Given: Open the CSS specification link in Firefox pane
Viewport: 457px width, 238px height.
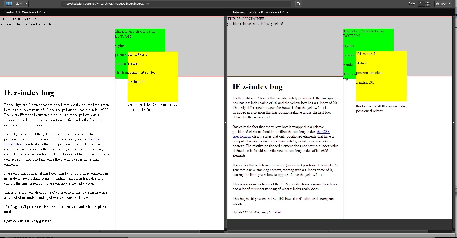Looking at the screenshot, I should pyautogui.click(x=95, y=139).
